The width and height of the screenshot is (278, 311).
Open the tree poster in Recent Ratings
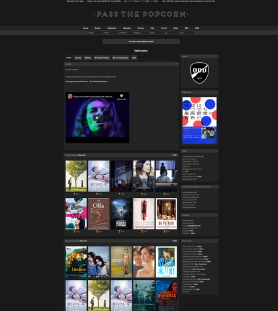tap(76, 176)
